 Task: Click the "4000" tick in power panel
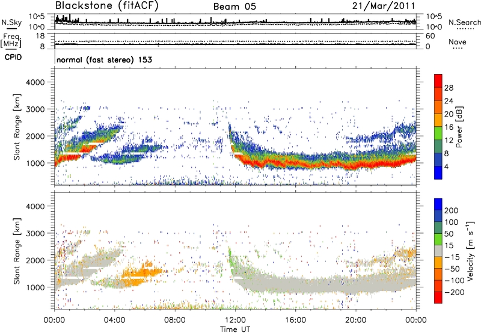click(35, 82)
